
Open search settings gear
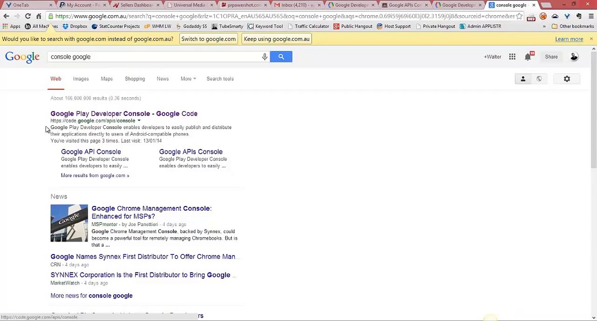click(567, 79)
